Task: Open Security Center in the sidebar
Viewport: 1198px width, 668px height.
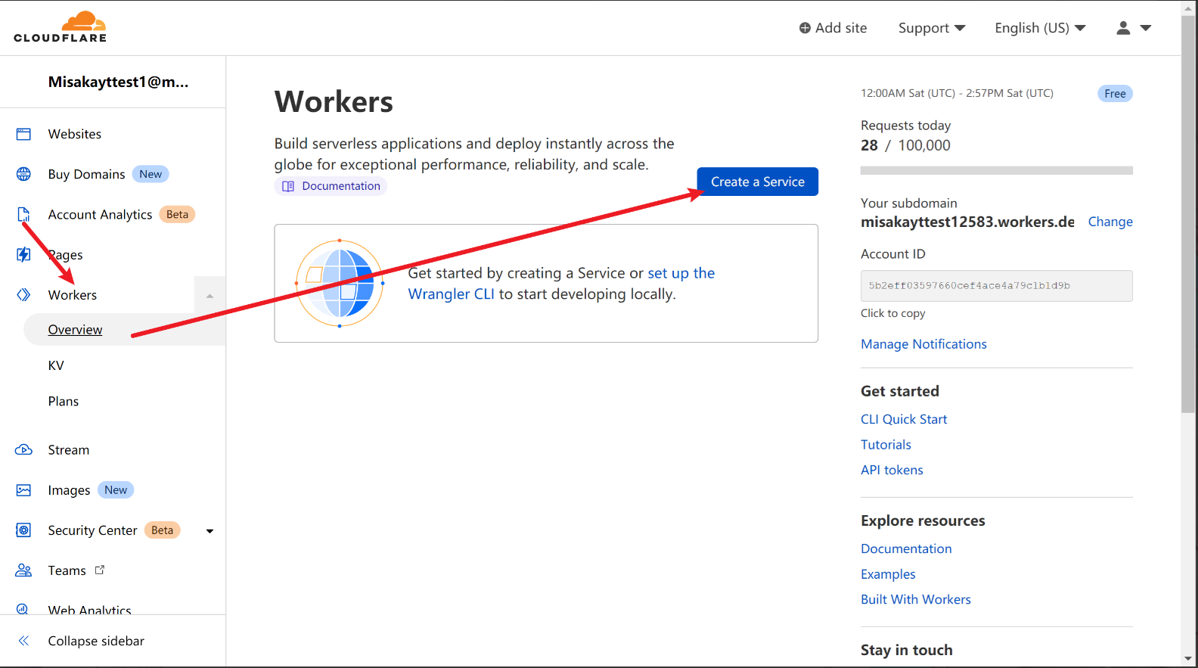Action: click(92, 530)
